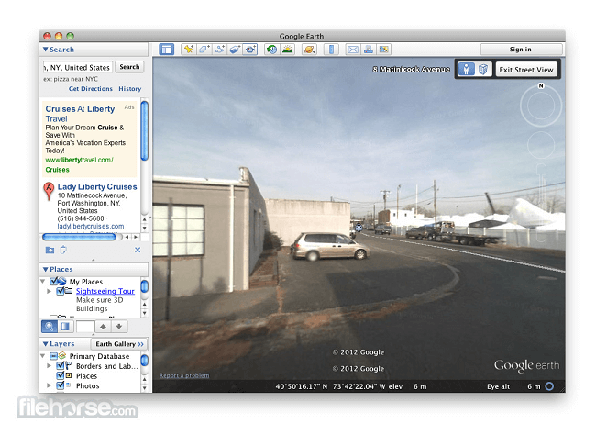Viewport: 596px width, 435px height.
Task: Switch to 3D buildings ground view
Action: pos(483,69)
